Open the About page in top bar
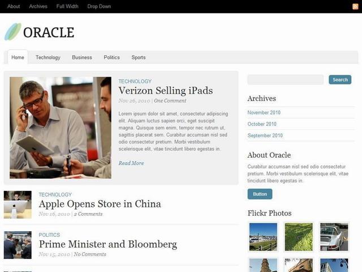This screenshot has width=362, height=272. coord(14,6)
